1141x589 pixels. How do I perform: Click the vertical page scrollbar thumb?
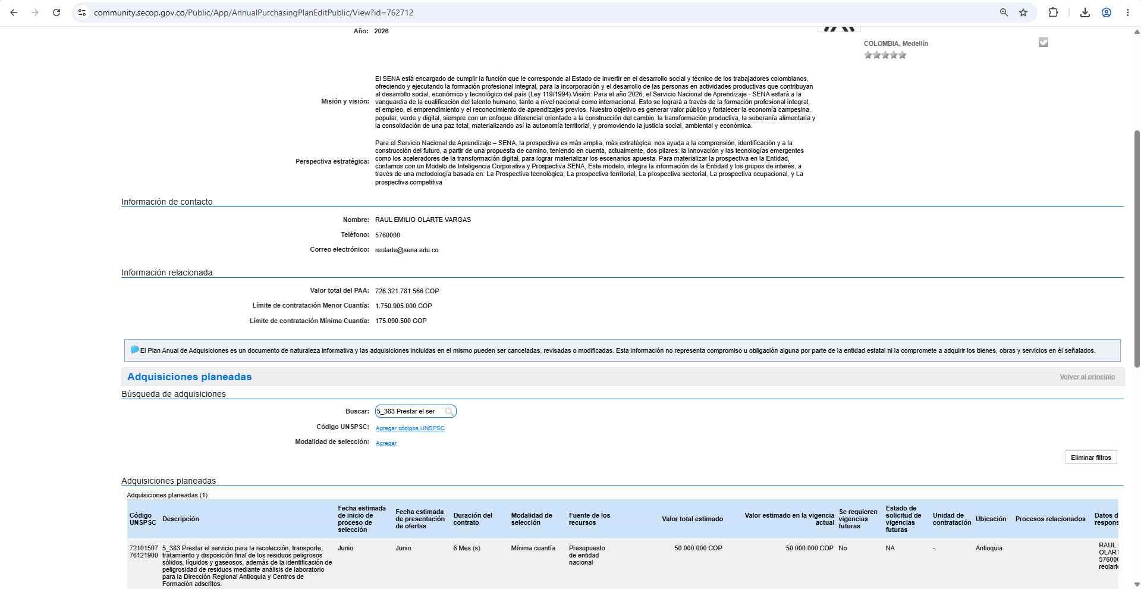pos(1137,248)
